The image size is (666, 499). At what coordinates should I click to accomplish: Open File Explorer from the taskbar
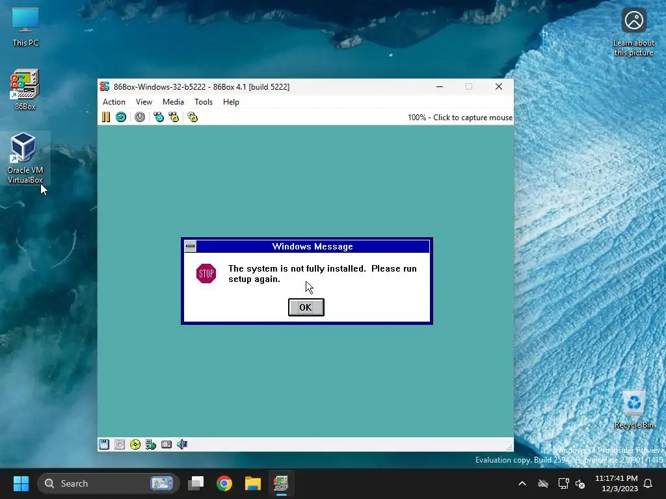coord(253,483)
